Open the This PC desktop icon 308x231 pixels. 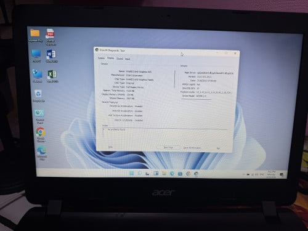36,54
